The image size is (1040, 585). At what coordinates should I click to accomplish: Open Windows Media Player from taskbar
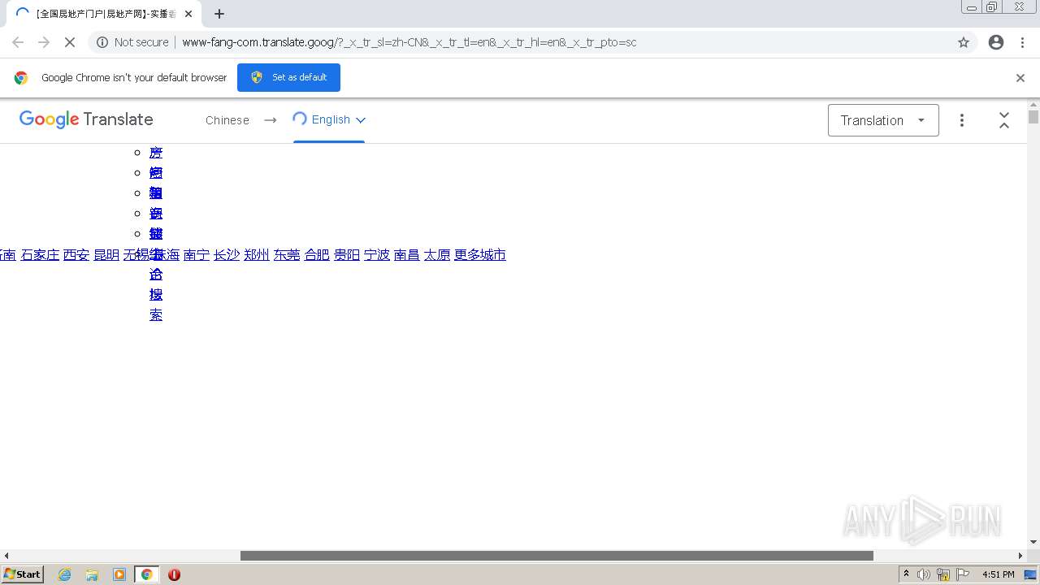(x=119, y=574)
